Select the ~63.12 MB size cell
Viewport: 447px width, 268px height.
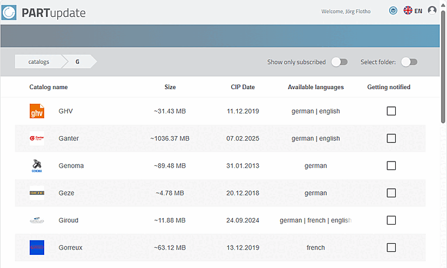(170, 248)
